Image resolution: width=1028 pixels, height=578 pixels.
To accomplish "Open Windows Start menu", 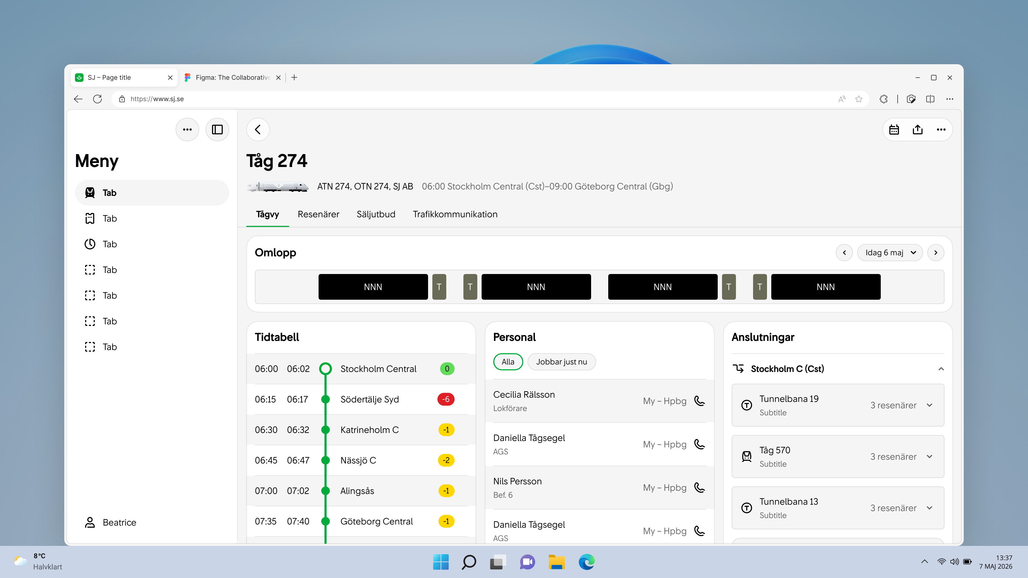I will pos(441,562).
